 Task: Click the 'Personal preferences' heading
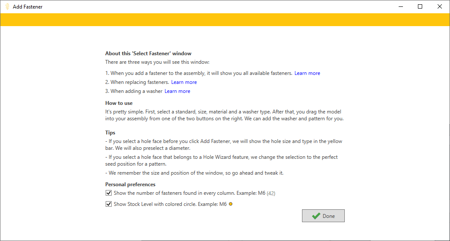(x=130, y=184)
